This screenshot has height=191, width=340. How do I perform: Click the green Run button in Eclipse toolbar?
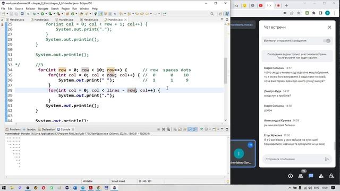[42, 14]
